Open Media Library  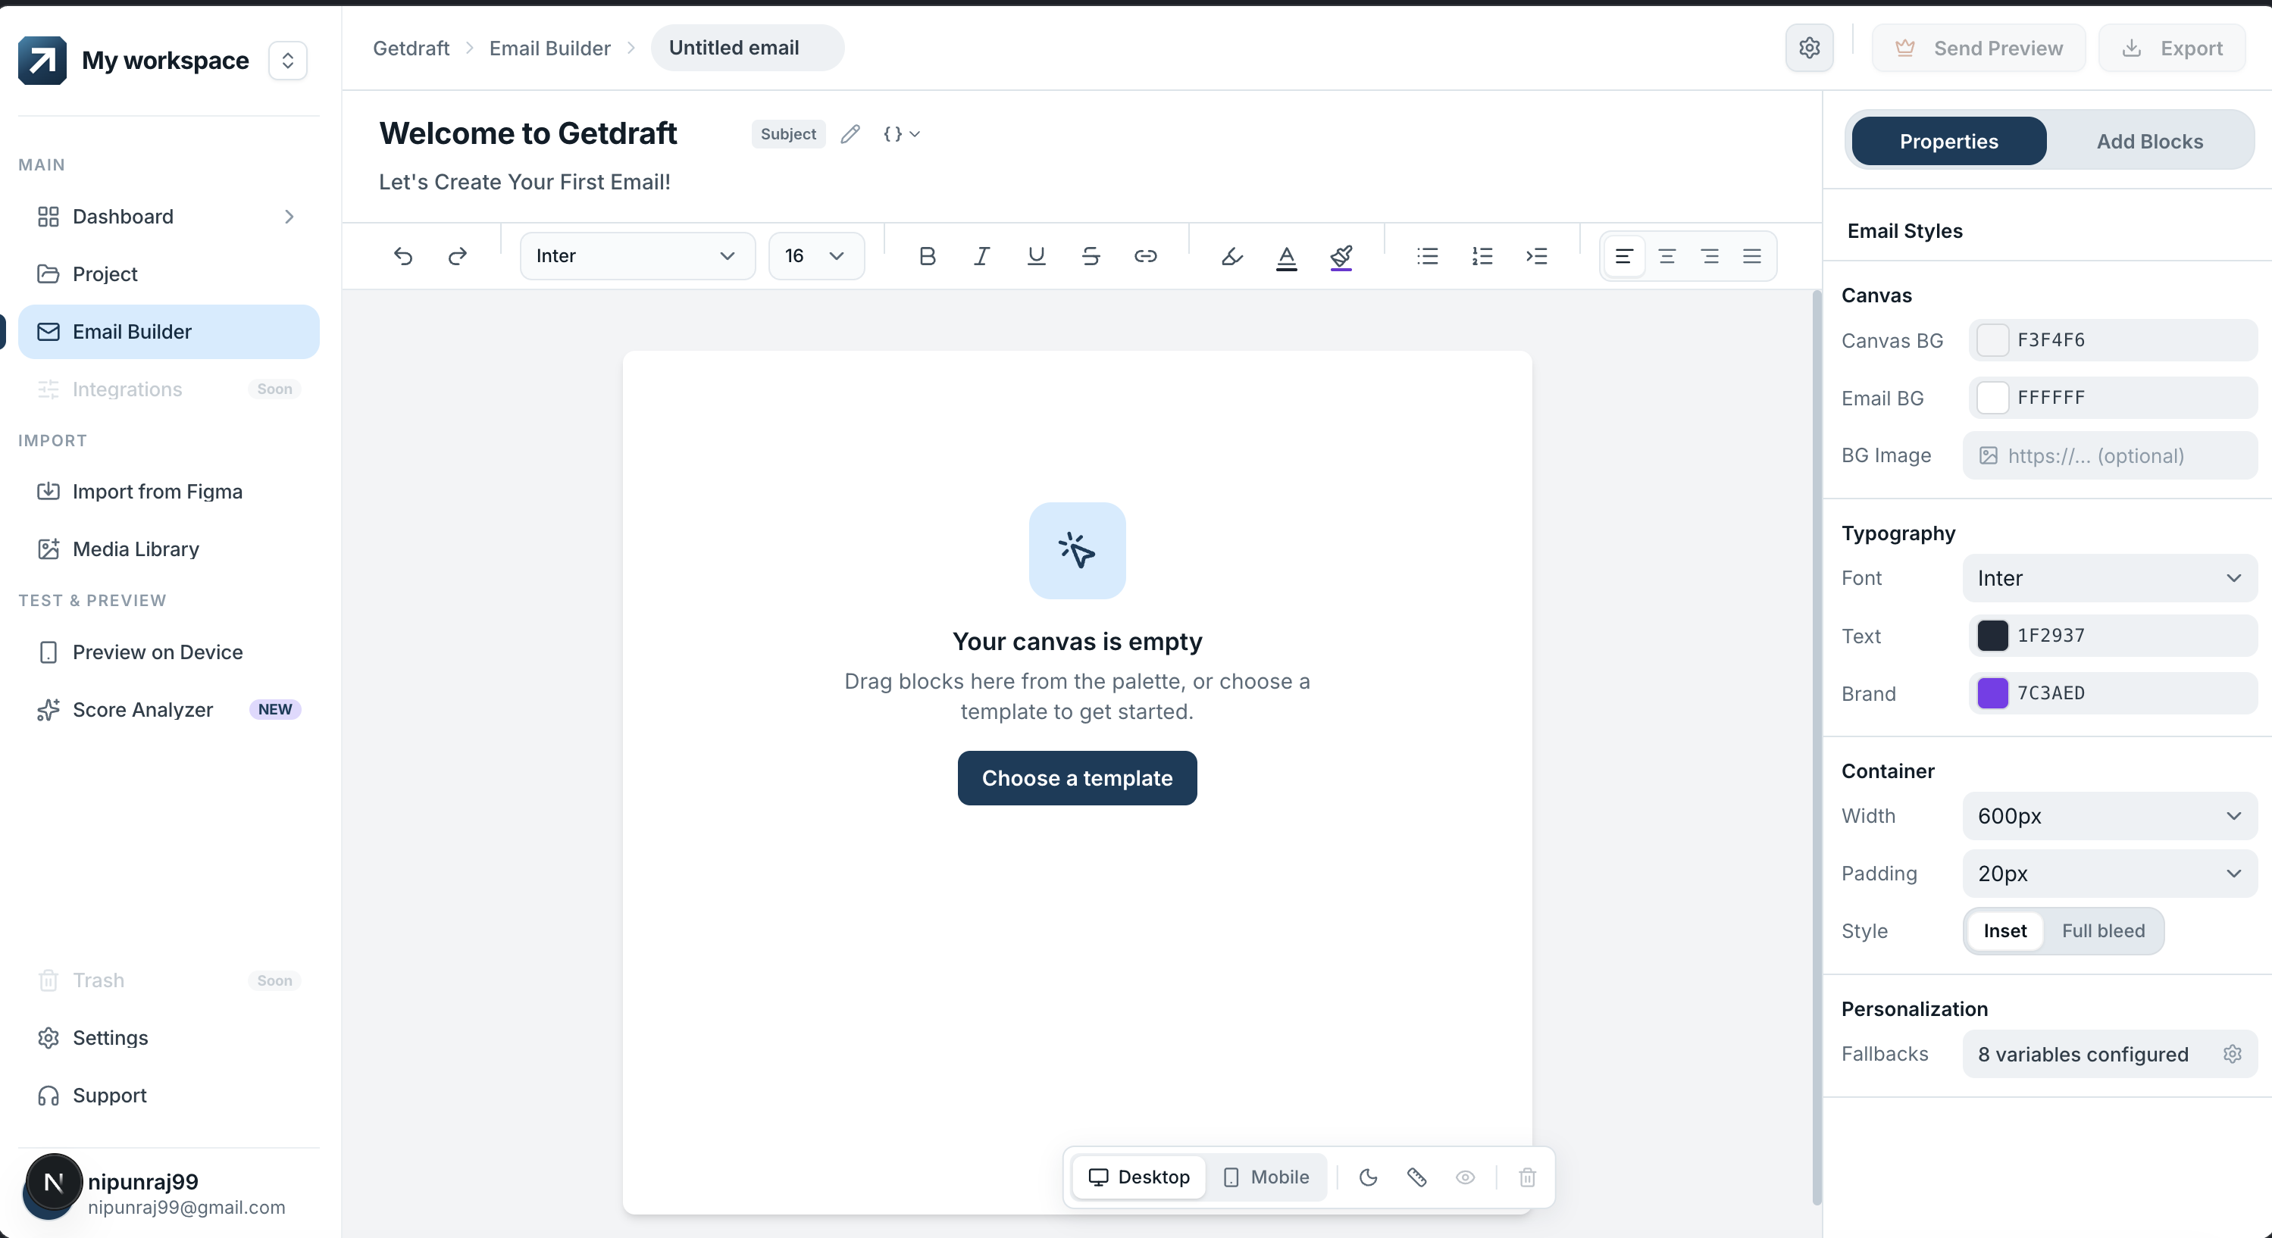point(168,549)
